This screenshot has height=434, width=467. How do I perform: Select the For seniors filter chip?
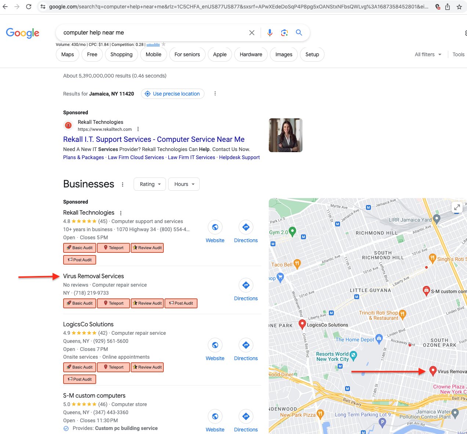coord(187,54)
